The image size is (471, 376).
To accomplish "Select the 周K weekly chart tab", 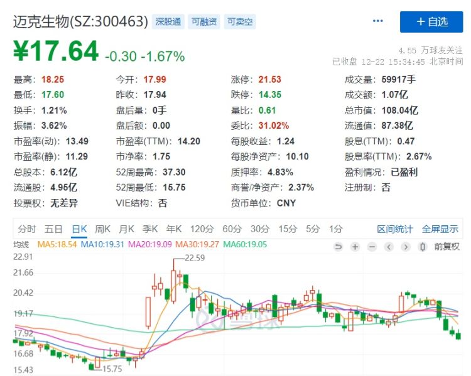I will tap(102, 229).
